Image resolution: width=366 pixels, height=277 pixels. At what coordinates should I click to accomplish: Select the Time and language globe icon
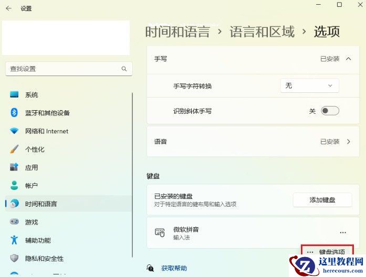14,204
